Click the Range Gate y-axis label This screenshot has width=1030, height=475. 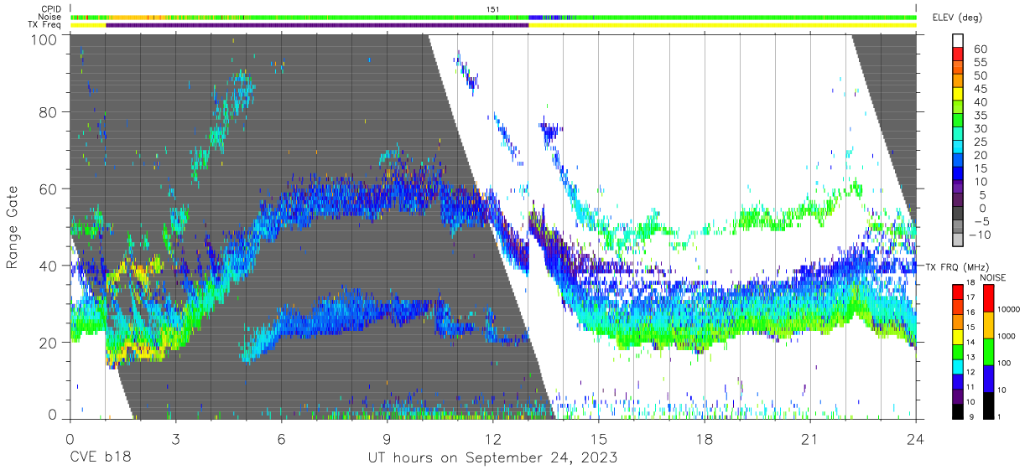[13, 228]
